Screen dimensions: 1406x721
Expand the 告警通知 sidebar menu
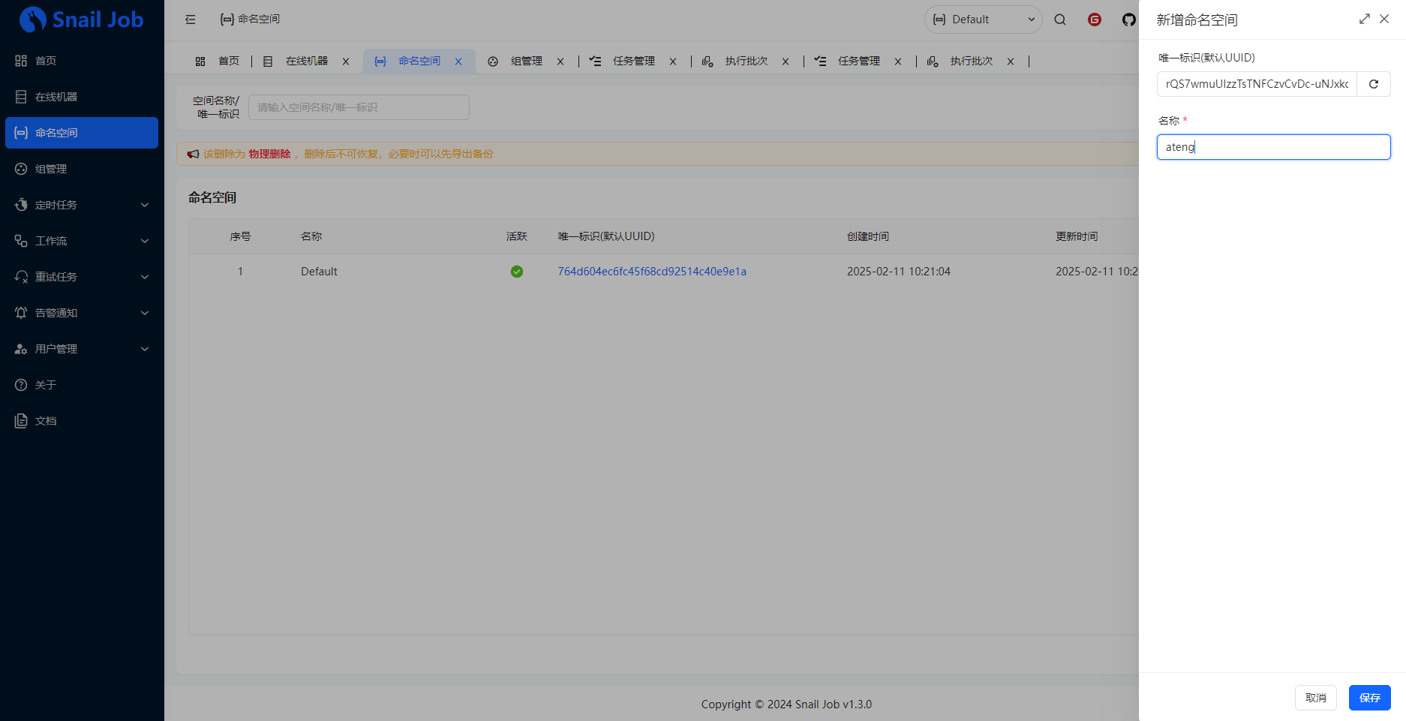pos(82,313)
